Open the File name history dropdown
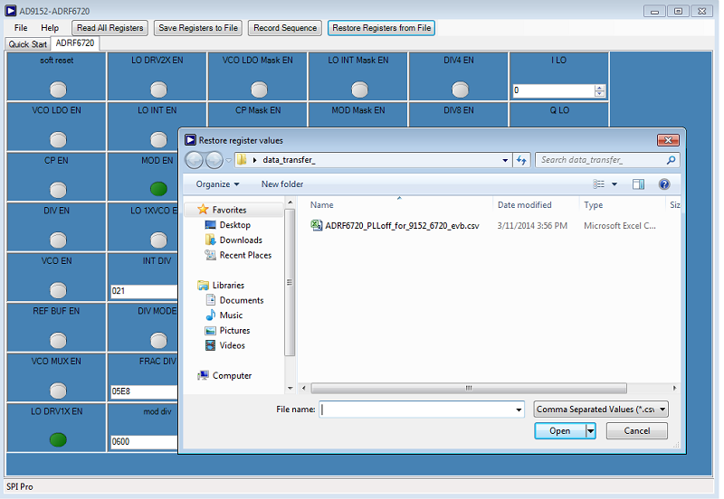This screenshot has width=724, height=499. coord(519,410)
